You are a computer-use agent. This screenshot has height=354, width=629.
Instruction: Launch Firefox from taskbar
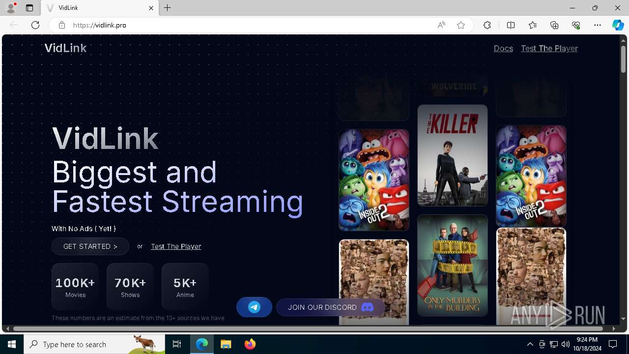[250, 344]
